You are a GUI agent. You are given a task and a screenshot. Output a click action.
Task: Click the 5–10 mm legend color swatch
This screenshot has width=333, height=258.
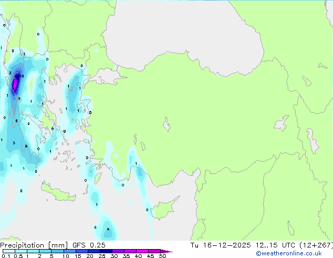(57, 251)
